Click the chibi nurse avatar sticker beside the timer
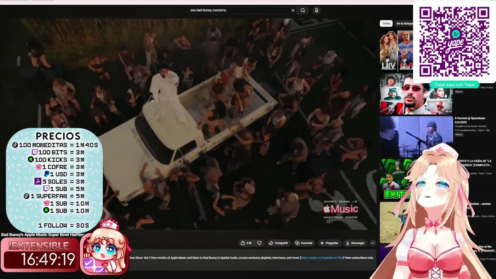The image size is (496, 279). pos(105,248)
